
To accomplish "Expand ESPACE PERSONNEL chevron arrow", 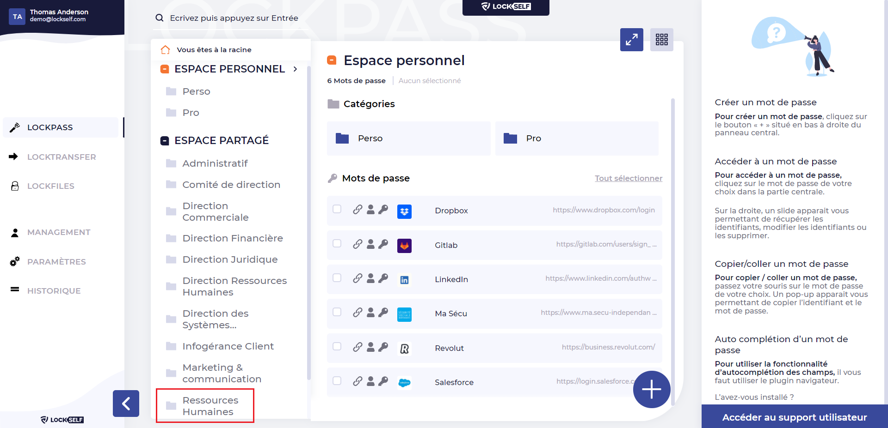I will coord(295,69).
